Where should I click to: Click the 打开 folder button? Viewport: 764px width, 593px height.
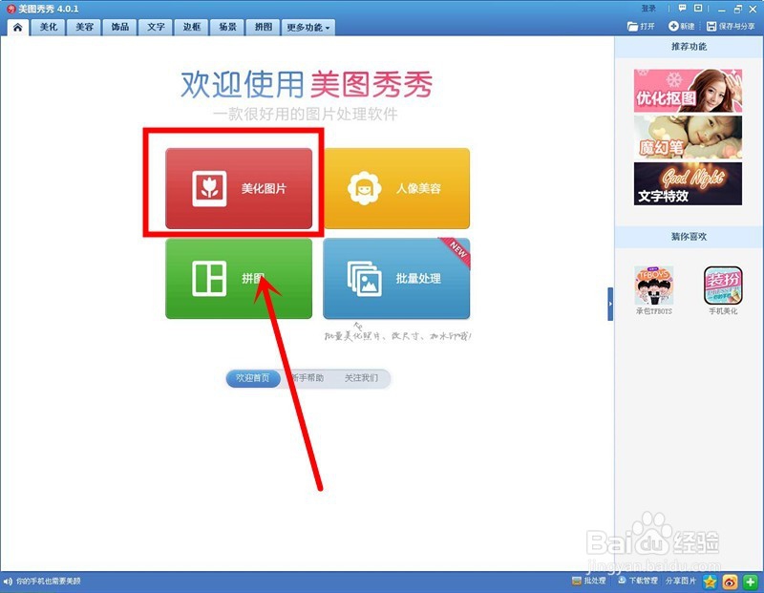(641, 27)
